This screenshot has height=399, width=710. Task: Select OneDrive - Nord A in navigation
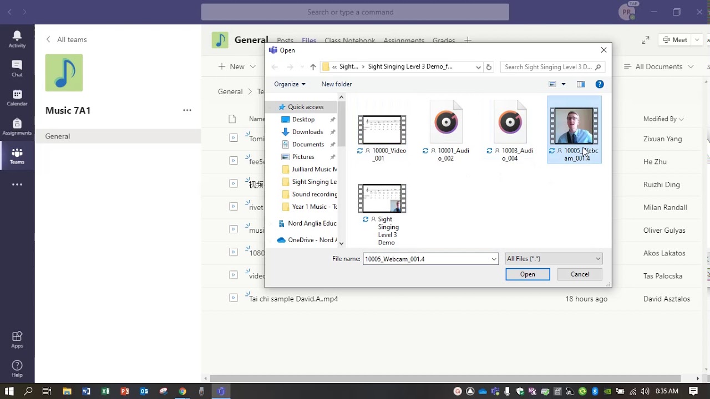click(306, 240)
